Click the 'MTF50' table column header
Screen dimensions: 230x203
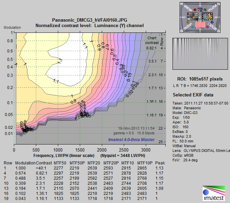60,163
